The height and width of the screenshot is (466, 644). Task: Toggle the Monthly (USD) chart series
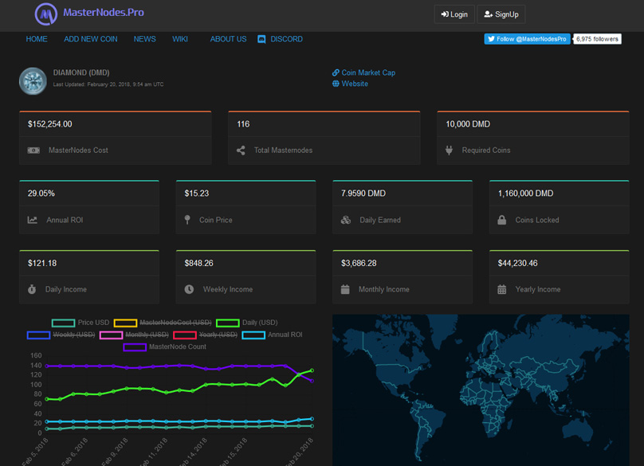(134, 335)
